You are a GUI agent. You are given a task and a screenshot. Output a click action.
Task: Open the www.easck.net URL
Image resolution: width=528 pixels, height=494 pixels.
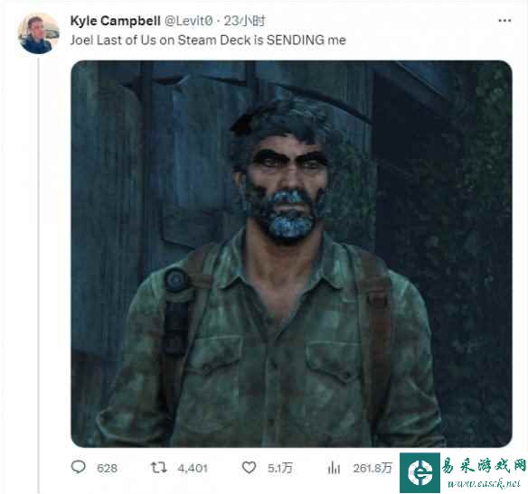(x=484, y=483)
